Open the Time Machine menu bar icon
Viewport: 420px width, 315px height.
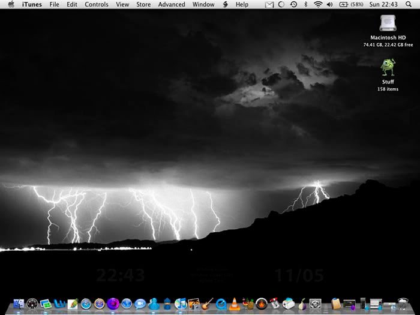[293, 5]
